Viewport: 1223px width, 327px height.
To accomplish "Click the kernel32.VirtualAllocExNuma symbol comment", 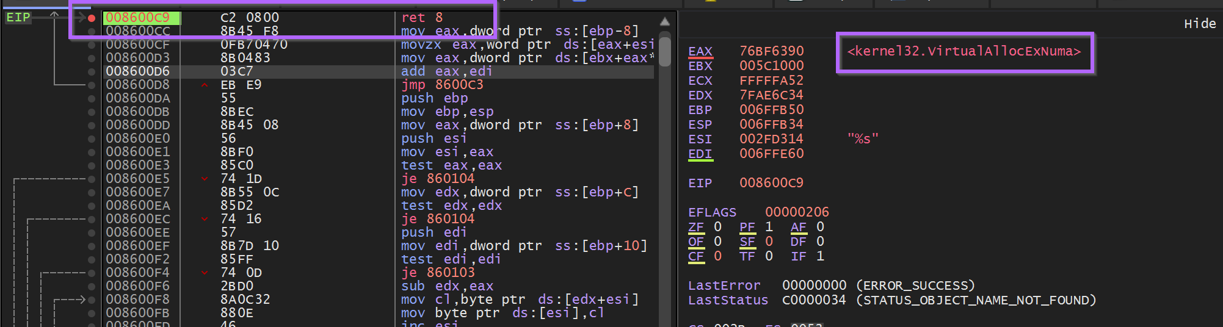I will tap(964, 51).
